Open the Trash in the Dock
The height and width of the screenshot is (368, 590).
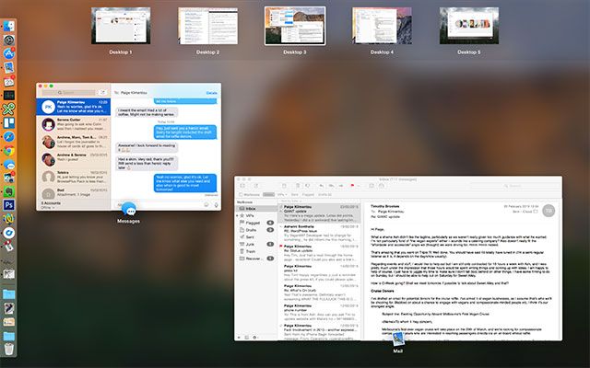click(8, 347)
